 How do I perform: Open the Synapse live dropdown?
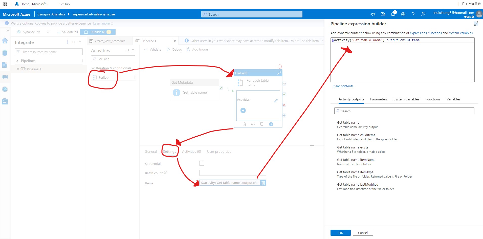click(48, 32)
